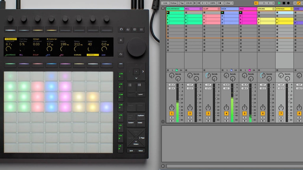303x170 pixels.
Task: Select the DRUMS track header
Action: click(x=265, y=9)
